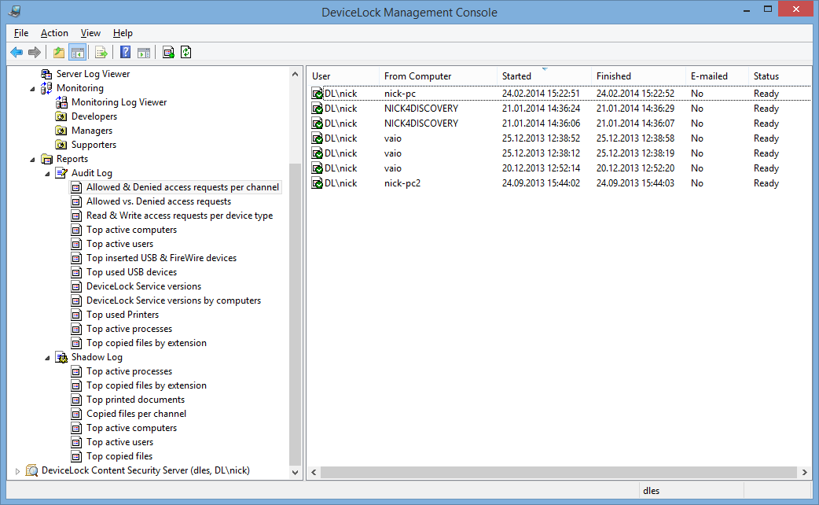The width and height of the screenshot is (819, 505).
Task: Click report icon of nick-pc2 row
Action: (x=317, y=183)
